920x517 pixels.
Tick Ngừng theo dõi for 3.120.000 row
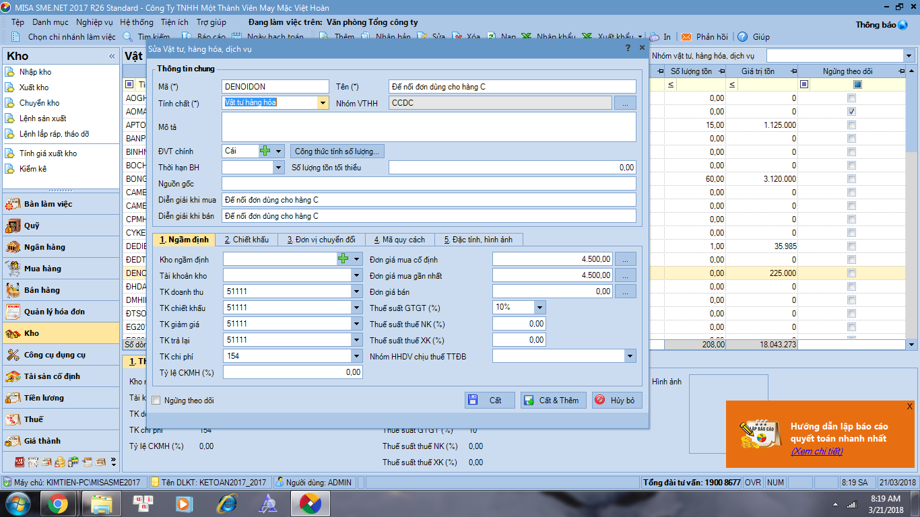tap(851, 178)
